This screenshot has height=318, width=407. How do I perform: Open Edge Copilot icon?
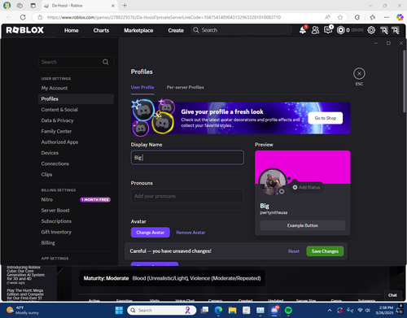click(400, 17)
